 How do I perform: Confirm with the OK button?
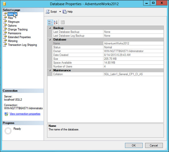[x=134, y=145]
